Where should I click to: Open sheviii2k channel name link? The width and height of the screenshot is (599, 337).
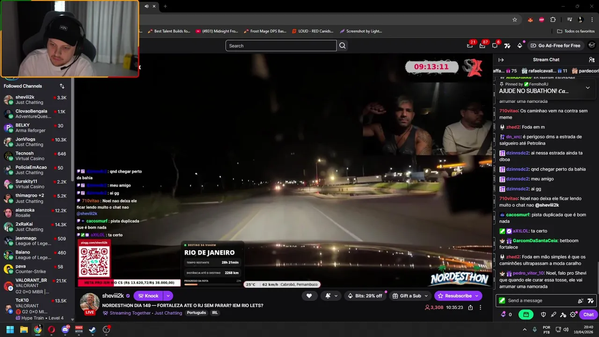[113, 296]
